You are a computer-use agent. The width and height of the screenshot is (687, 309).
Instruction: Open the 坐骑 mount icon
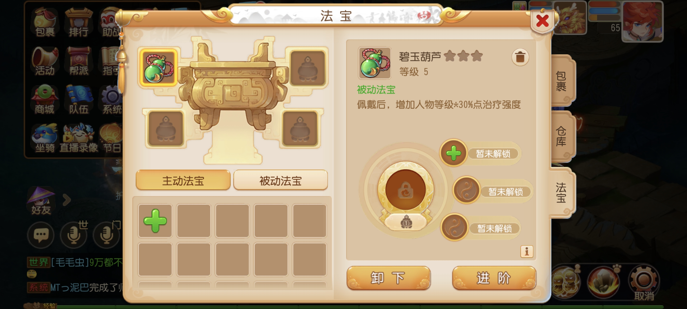pos(45,138)
